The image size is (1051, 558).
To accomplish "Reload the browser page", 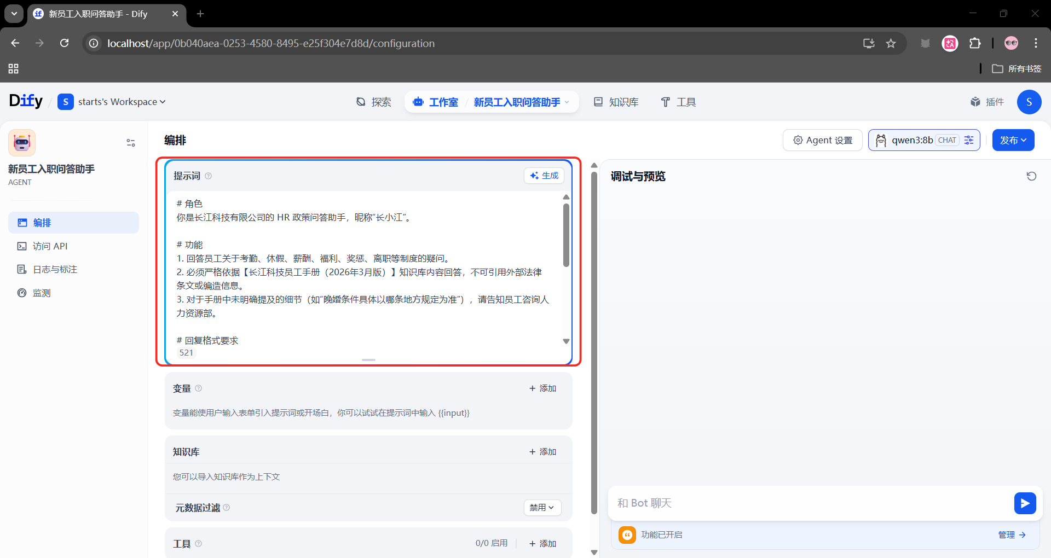I will tap(65, 43).
